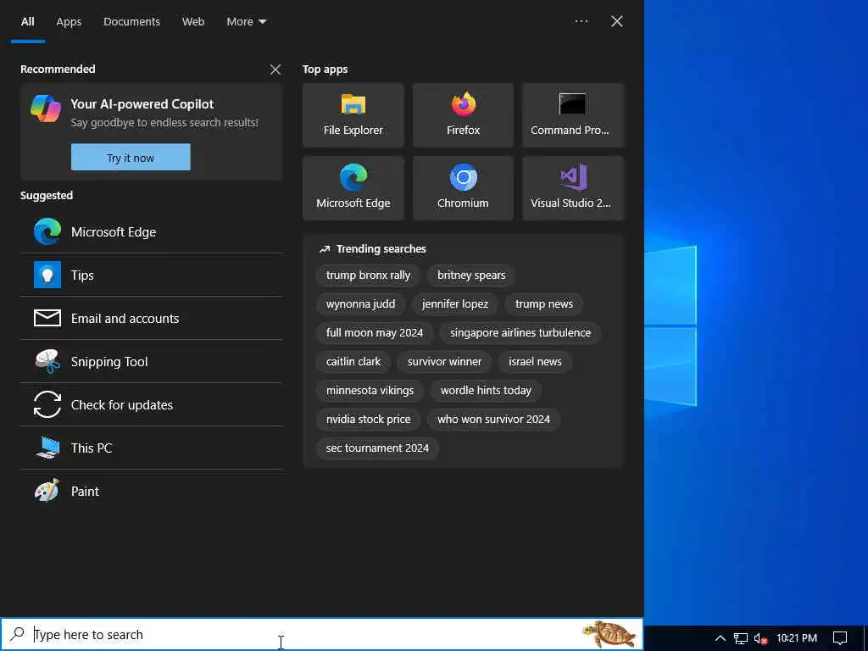Open the taskbar clock showing 10:21 PM
Image resolution: width=868 pixels, height=651 pixels.
[797, 637]
